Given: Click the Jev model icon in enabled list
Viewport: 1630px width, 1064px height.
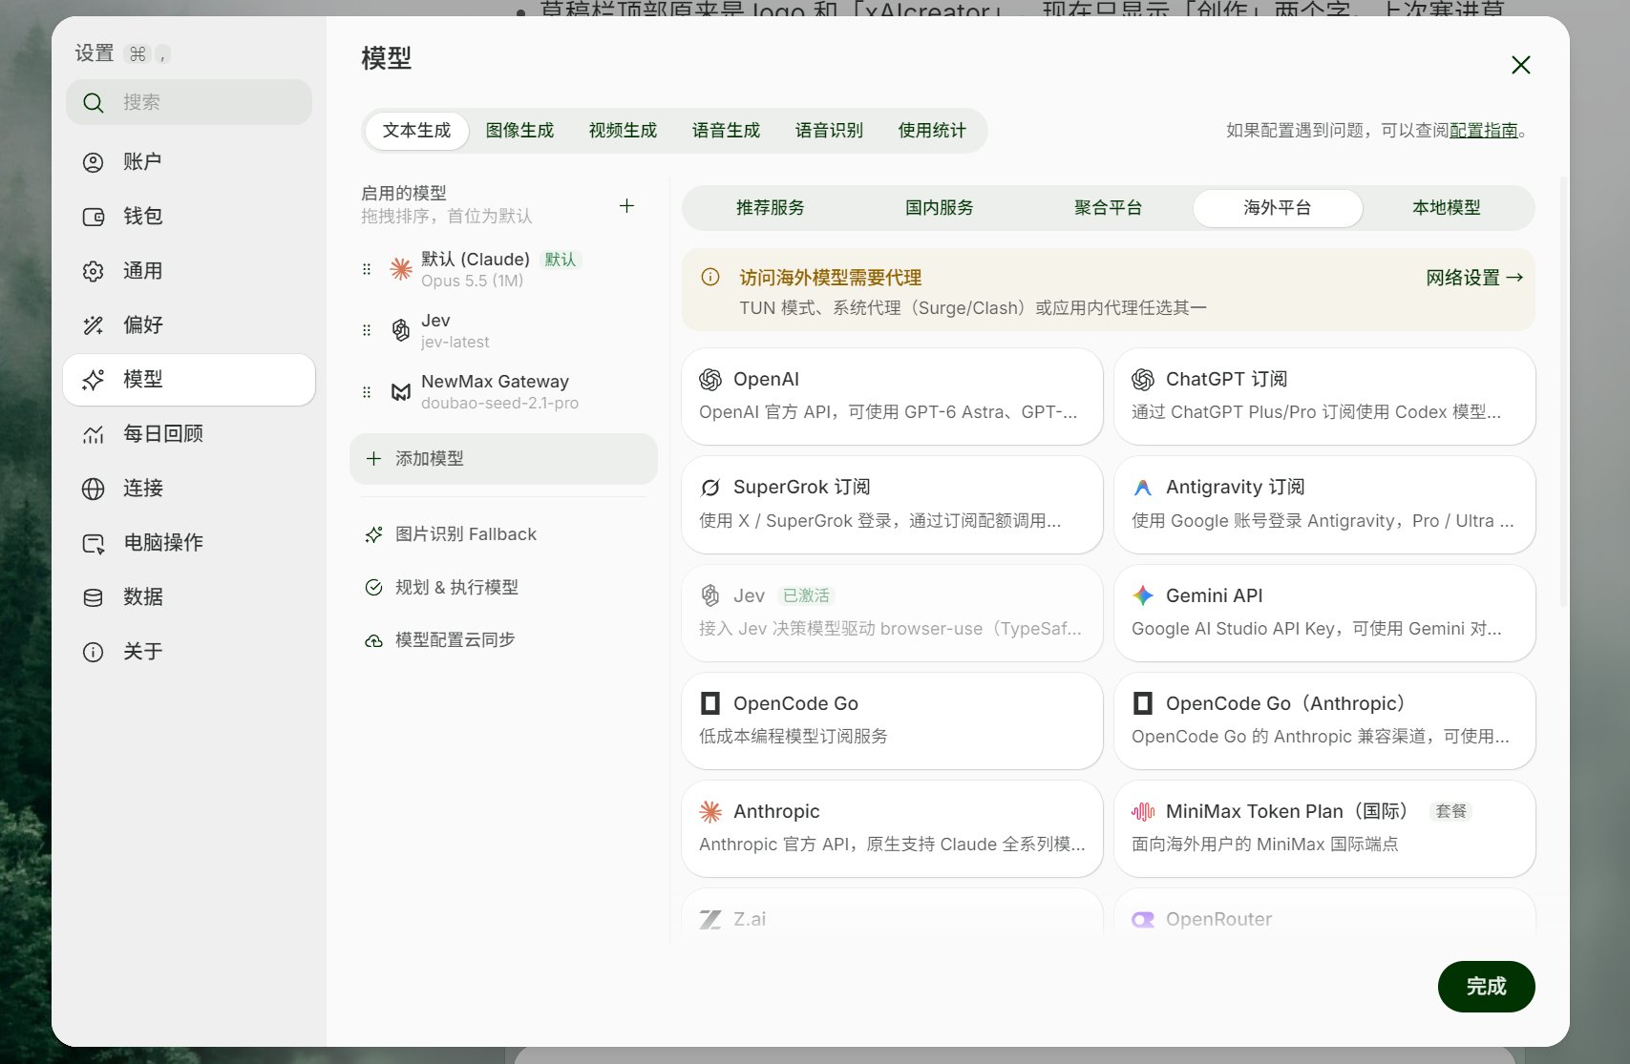Looking at the screenshot, I should pyautogui.click(x=401, y=330).
